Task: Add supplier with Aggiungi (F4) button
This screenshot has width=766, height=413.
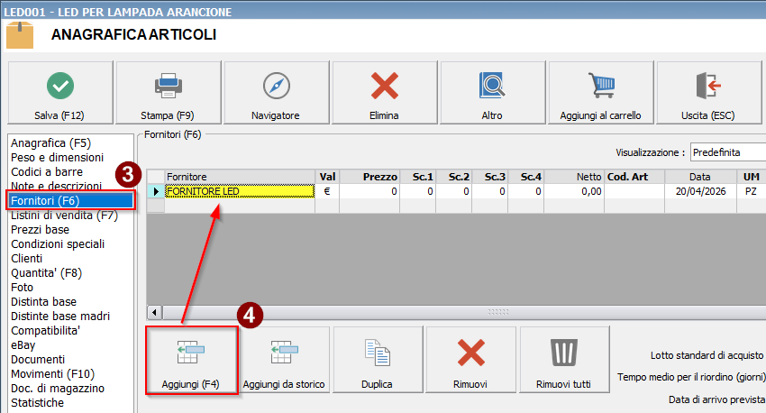Action: 191,360
